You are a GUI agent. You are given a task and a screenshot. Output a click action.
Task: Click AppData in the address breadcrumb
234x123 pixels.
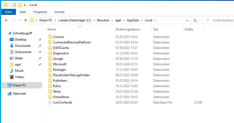pos(133,20)
